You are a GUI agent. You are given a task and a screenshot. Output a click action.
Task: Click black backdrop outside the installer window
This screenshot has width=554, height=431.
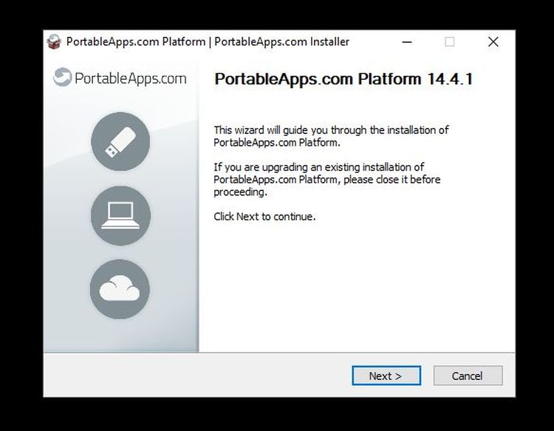tap(277, 414)
